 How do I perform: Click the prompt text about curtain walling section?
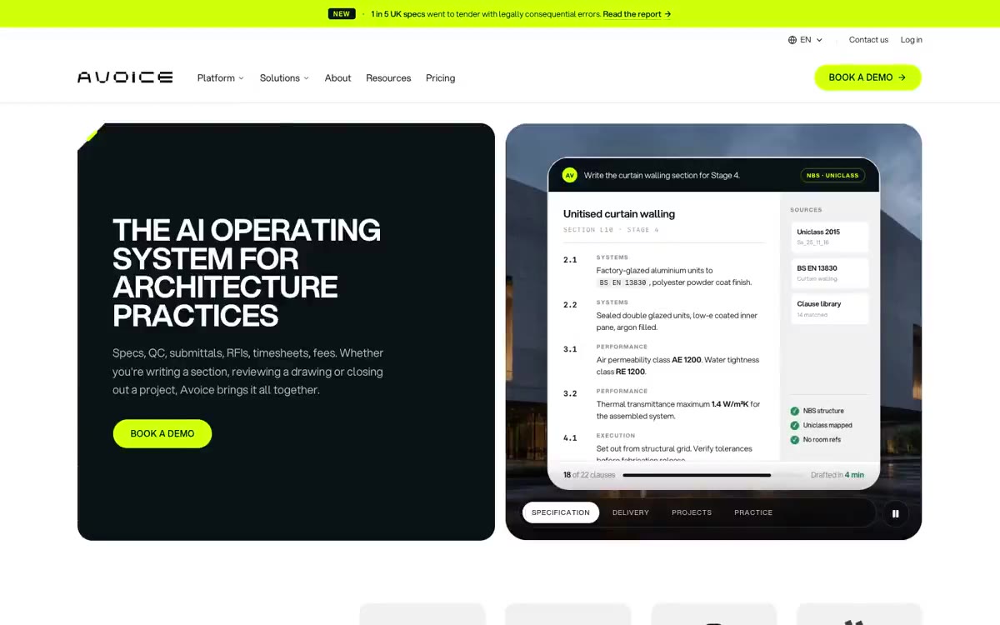tap(662, 176)
